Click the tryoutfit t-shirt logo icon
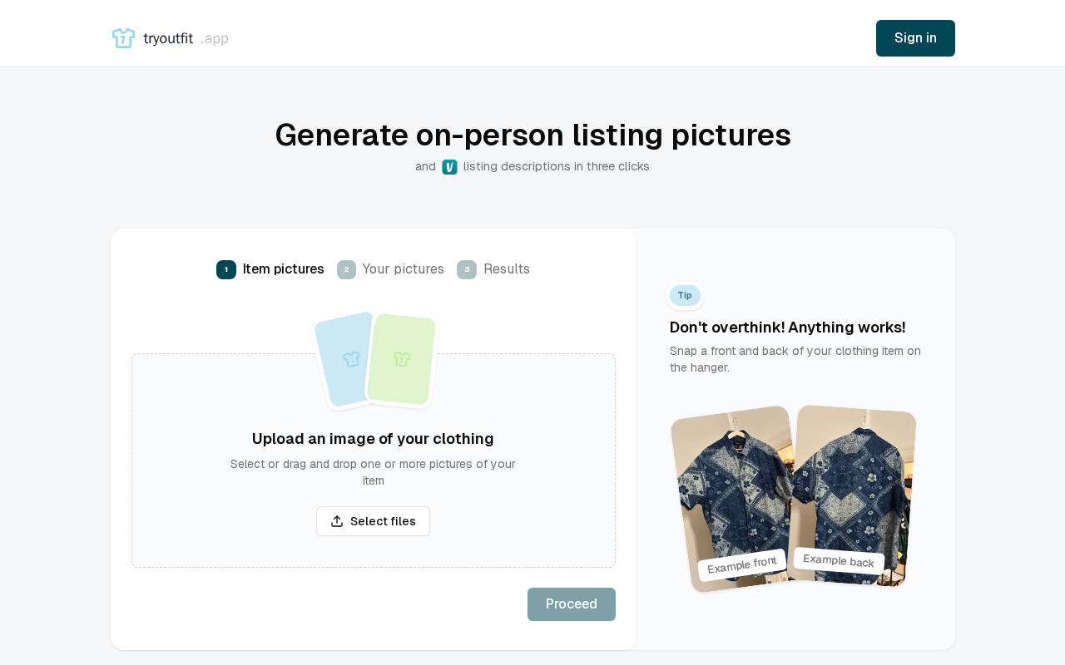Image resolution: width=1065 pixels, height=665 pixels. click(x=123, y=38)
